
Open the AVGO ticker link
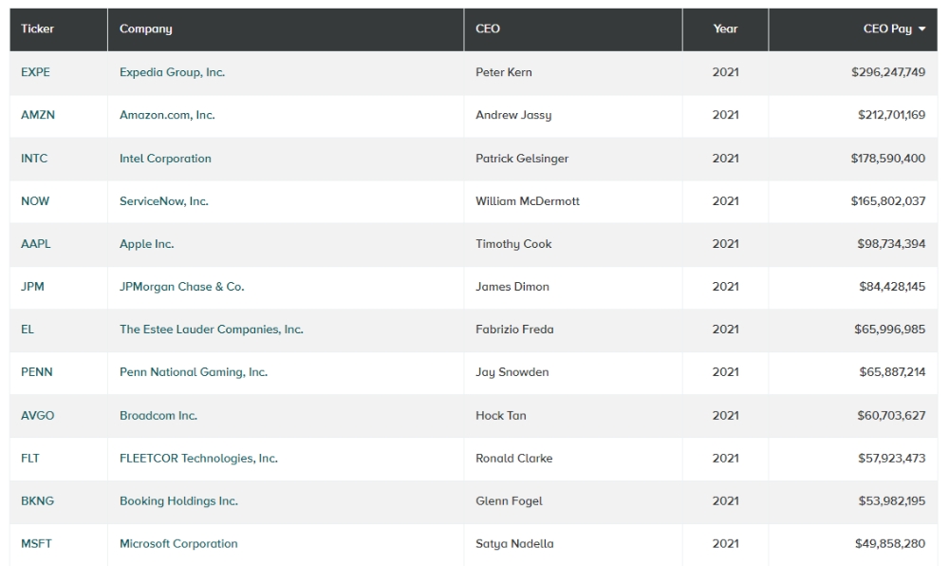38,415
